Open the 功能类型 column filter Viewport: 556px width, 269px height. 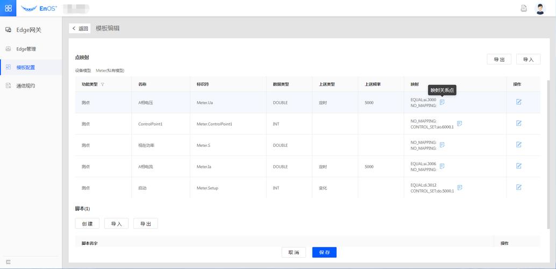(103, 84)
